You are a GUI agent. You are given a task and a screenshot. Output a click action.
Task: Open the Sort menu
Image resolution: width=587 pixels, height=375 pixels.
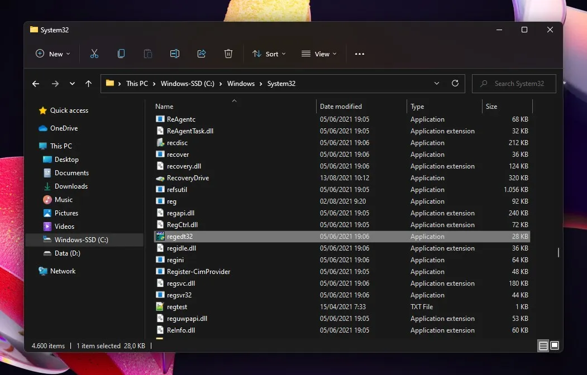269,54
